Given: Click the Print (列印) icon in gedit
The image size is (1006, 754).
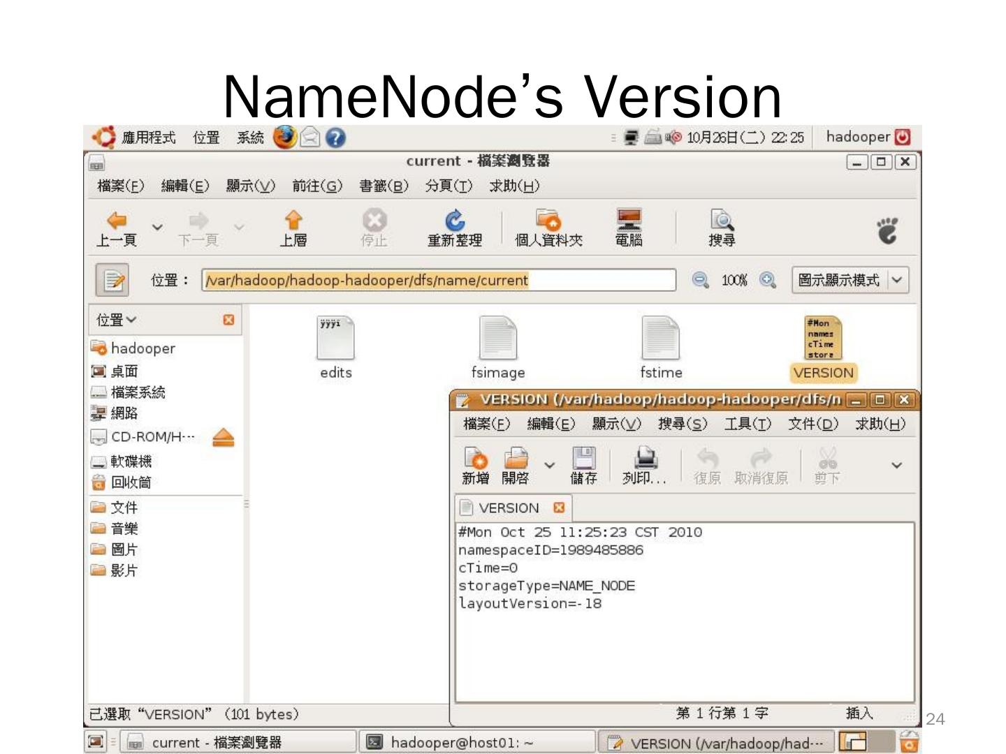Looking at the screenshot, I should tap(645, 459).
